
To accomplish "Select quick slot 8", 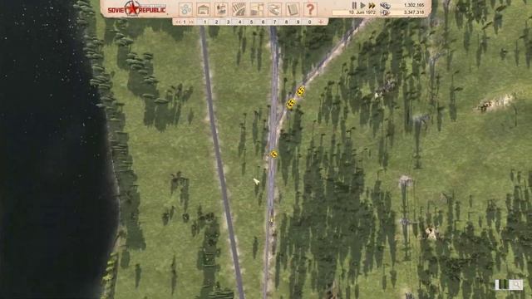I will (286, 22).
